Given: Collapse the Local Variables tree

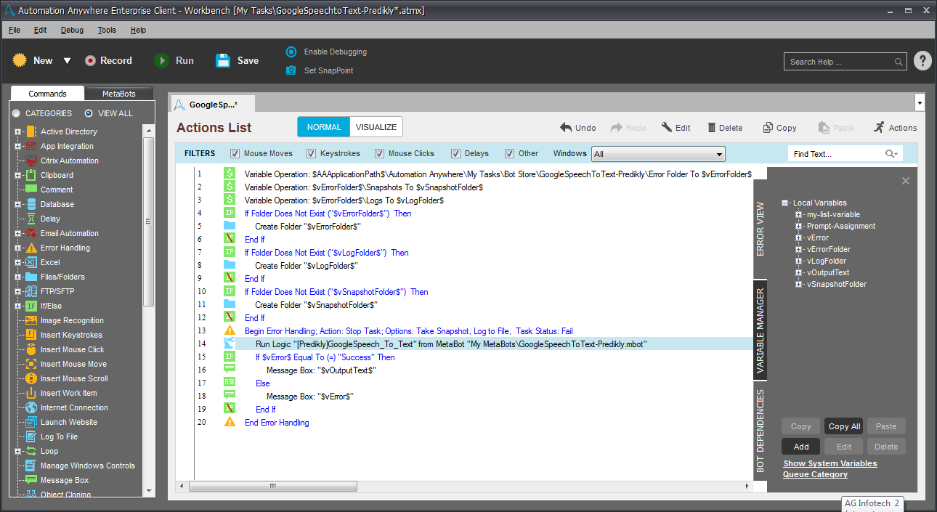Looking at the screenshot, I should pos(785,203).
